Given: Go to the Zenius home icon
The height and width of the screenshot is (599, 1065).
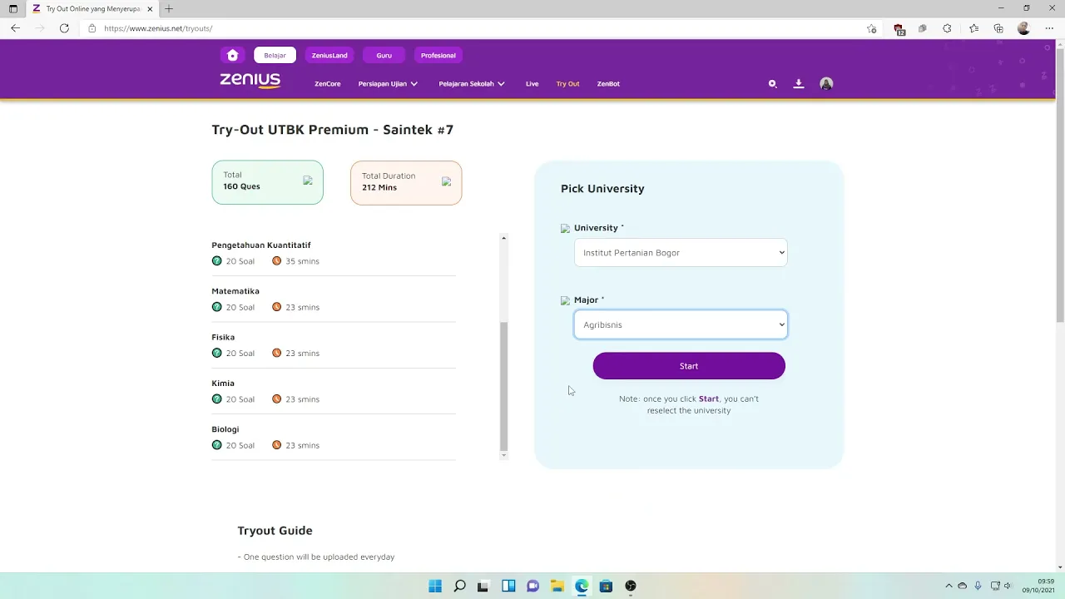Looking at the screenshot, I should point(232,55).
